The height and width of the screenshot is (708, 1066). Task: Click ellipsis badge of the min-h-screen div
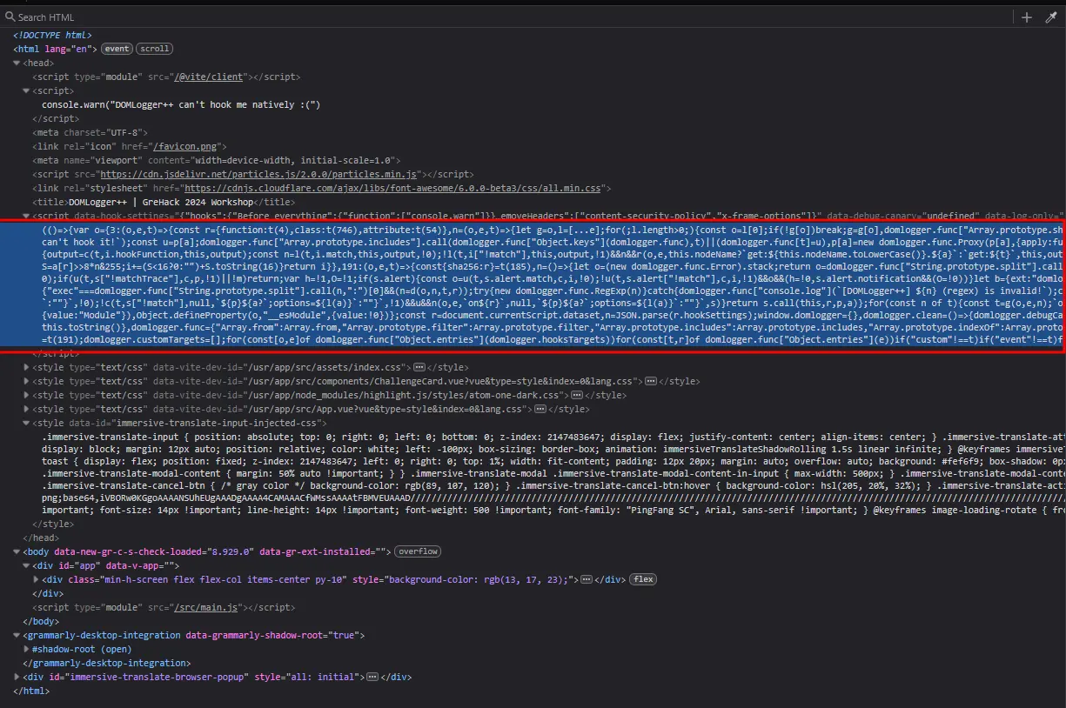(587, 579)
